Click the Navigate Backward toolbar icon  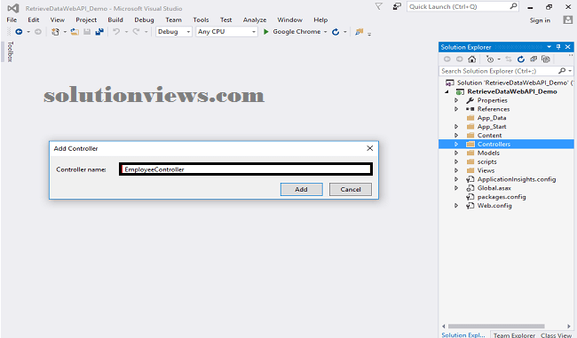(x=19, y=32)
